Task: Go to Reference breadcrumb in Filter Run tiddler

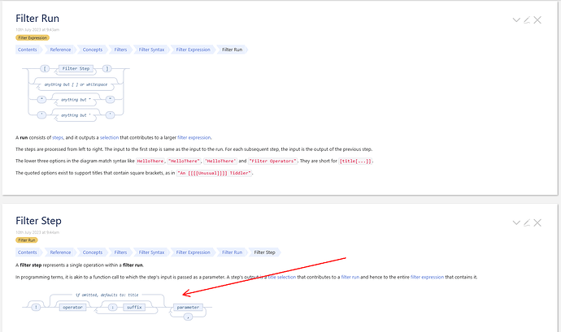Action: pos(60,50)
